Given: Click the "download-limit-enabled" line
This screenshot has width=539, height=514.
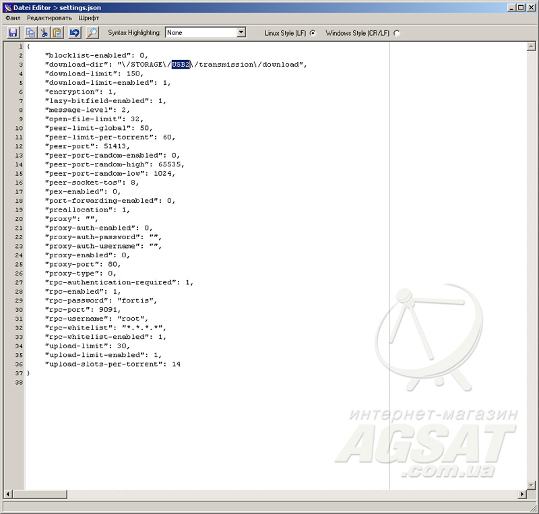Looking at the screenshot, I should point(108,82).
